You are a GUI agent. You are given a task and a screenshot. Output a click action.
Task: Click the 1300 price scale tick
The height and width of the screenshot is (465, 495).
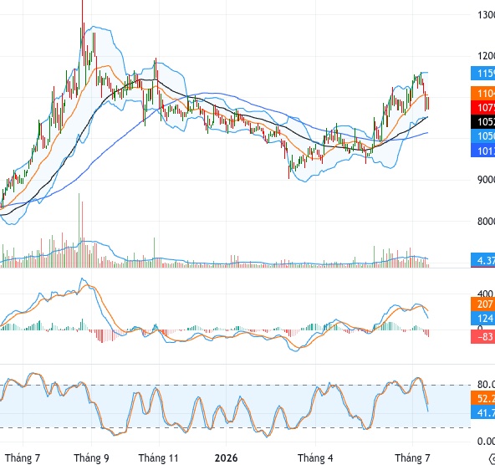point(486,15)
